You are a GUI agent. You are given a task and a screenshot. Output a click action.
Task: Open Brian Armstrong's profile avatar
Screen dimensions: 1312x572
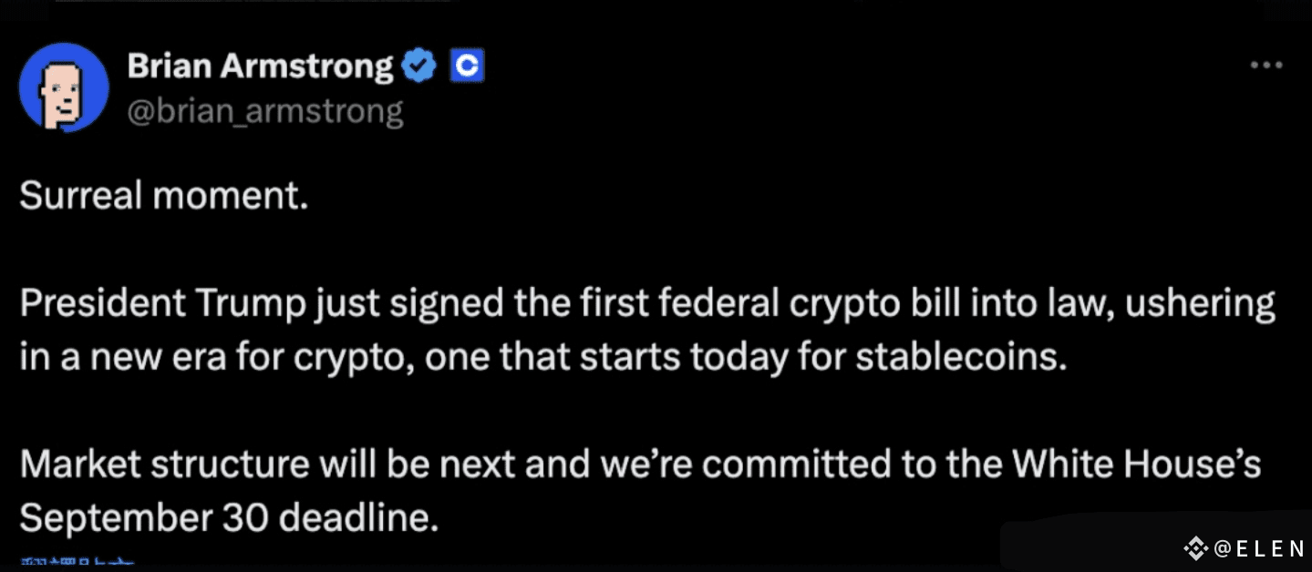coord(64,87)
